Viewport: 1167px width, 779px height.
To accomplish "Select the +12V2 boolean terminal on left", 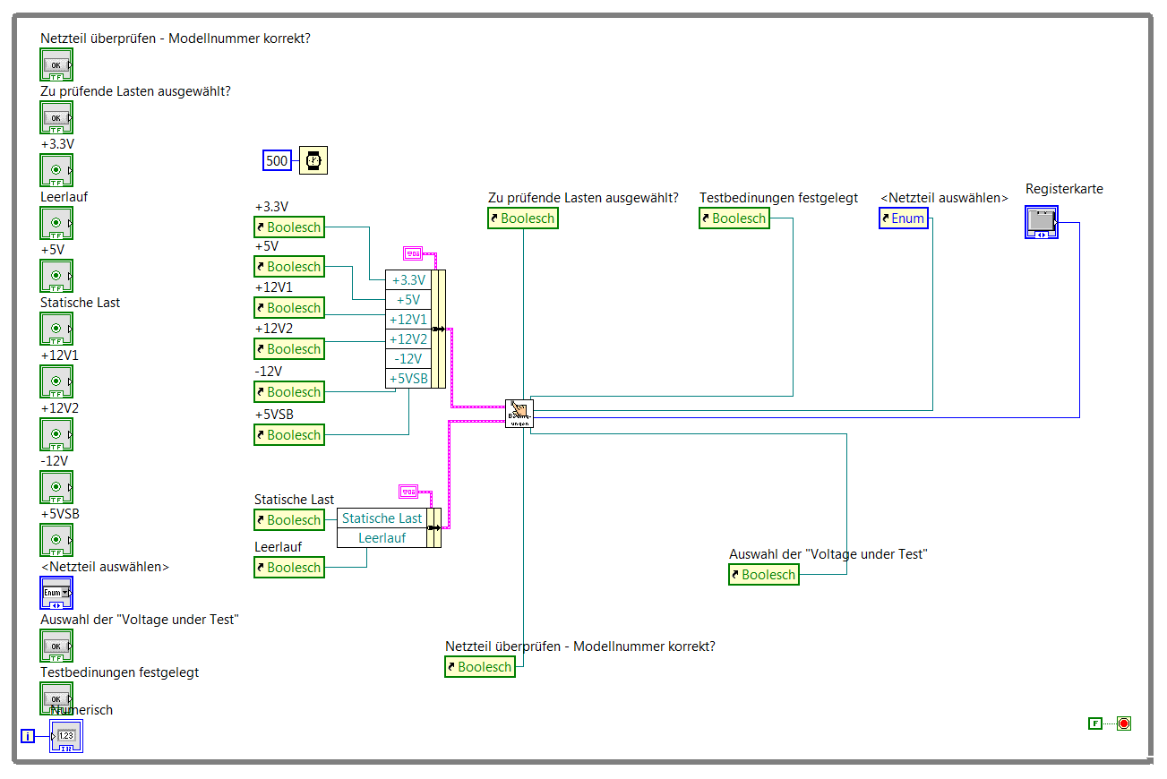I will (x=56, y=434).
